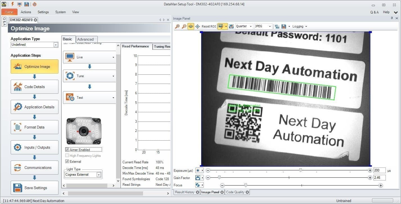Click the checkmark icon left of Quarter
This screenshot has width=401, height=204.
pyautogui.click(x=231, y=26)
